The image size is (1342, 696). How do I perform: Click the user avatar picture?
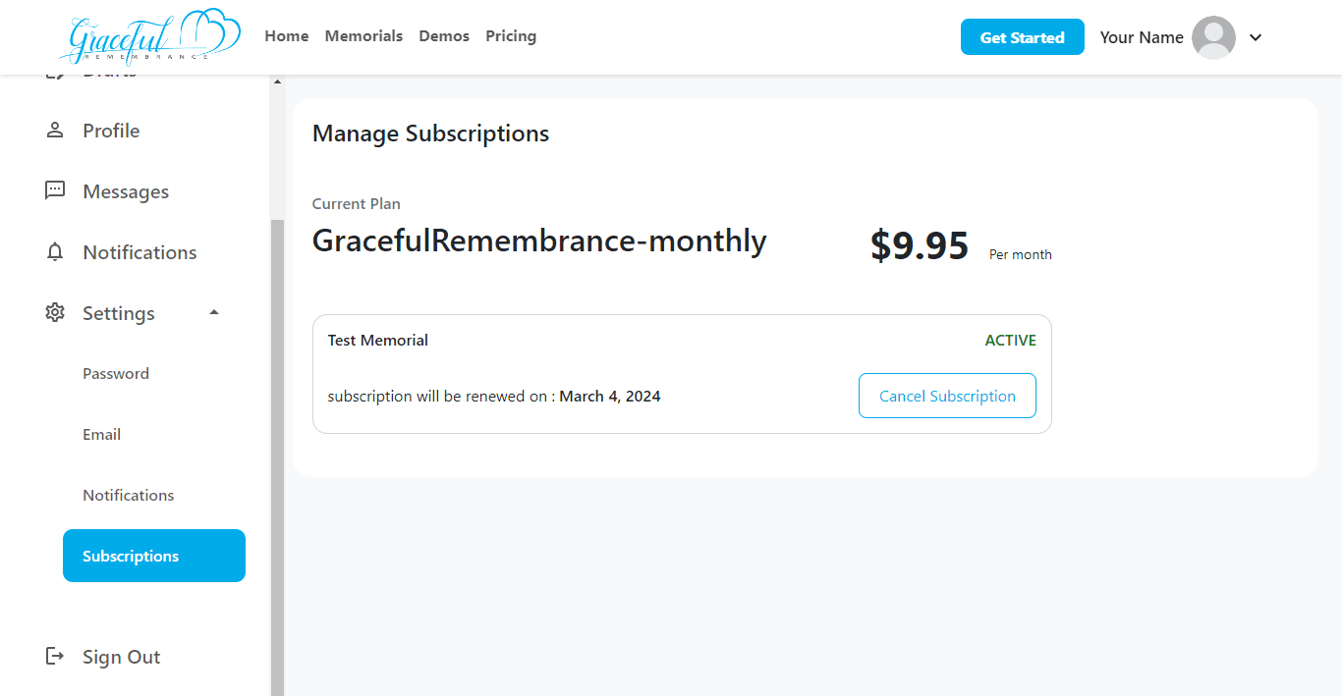[1213, 37]
